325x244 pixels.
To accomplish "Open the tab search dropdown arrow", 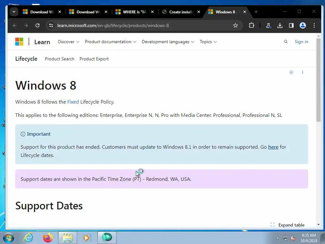I will pyautogui.click(x=14, y=12).
